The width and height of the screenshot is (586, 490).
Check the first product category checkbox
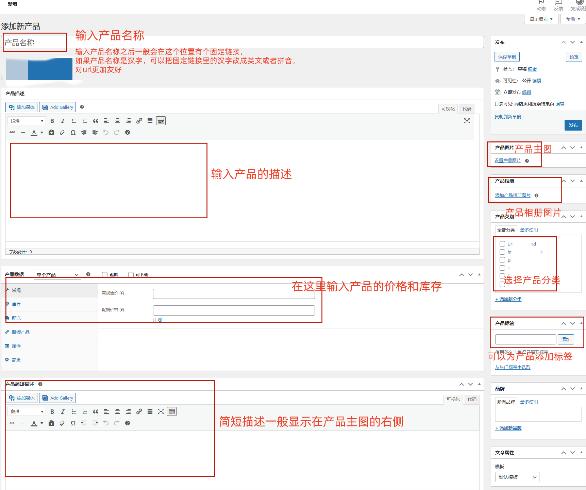502,244
